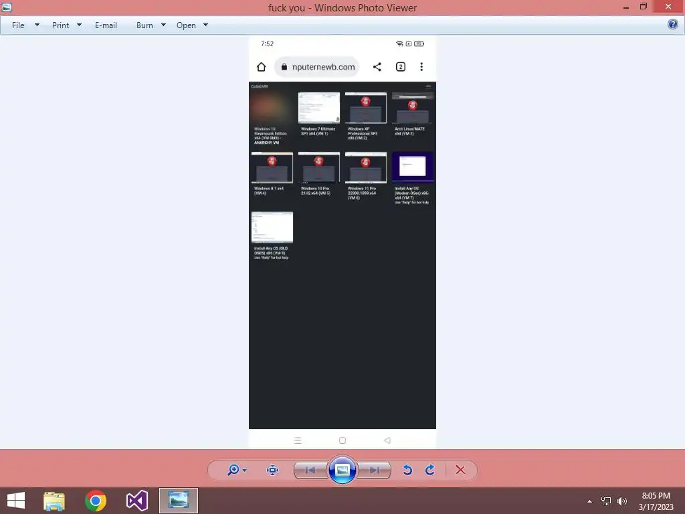This screenshot has width=685, height=514.
Task: Go to the next photo
Action: coord(374,470)
